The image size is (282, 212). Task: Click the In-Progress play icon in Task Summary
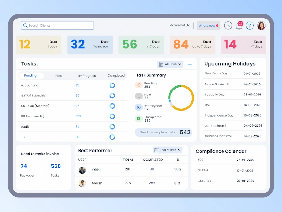pos(138,107)
